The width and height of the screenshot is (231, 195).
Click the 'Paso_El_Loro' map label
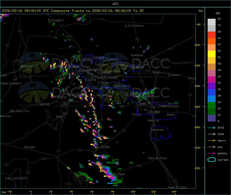coord(178,187)
